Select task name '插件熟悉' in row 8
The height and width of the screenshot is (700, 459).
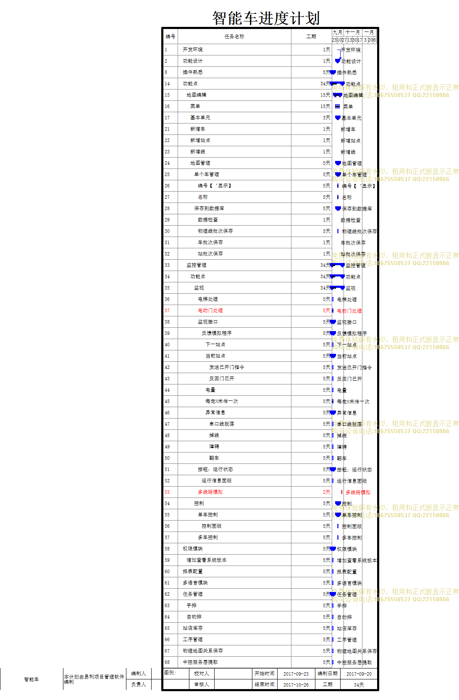coord(193,72)
